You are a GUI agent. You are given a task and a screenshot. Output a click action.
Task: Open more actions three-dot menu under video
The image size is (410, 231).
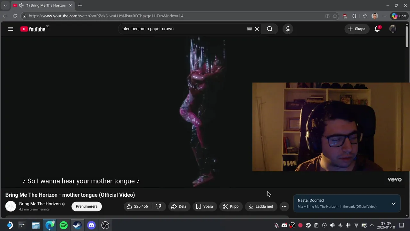pos(284,206)
